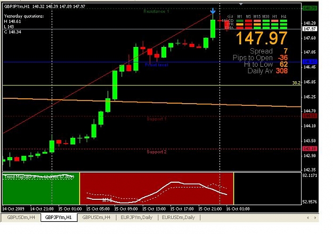Click the M5 timeframe column header

(248, 17)
